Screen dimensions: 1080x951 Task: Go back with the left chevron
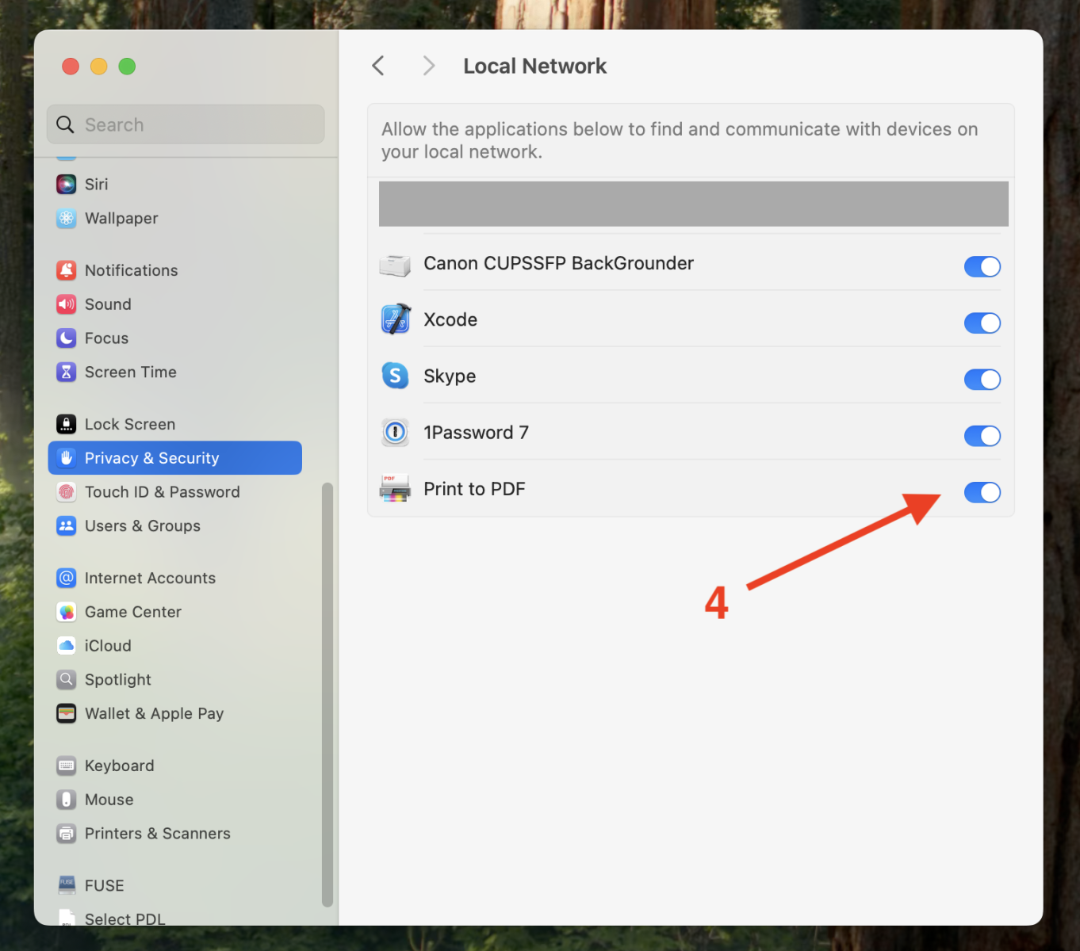point(378,66)
